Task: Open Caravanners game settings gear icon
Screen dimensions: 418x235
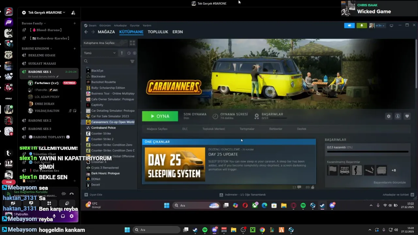Action: pos(389,116)
